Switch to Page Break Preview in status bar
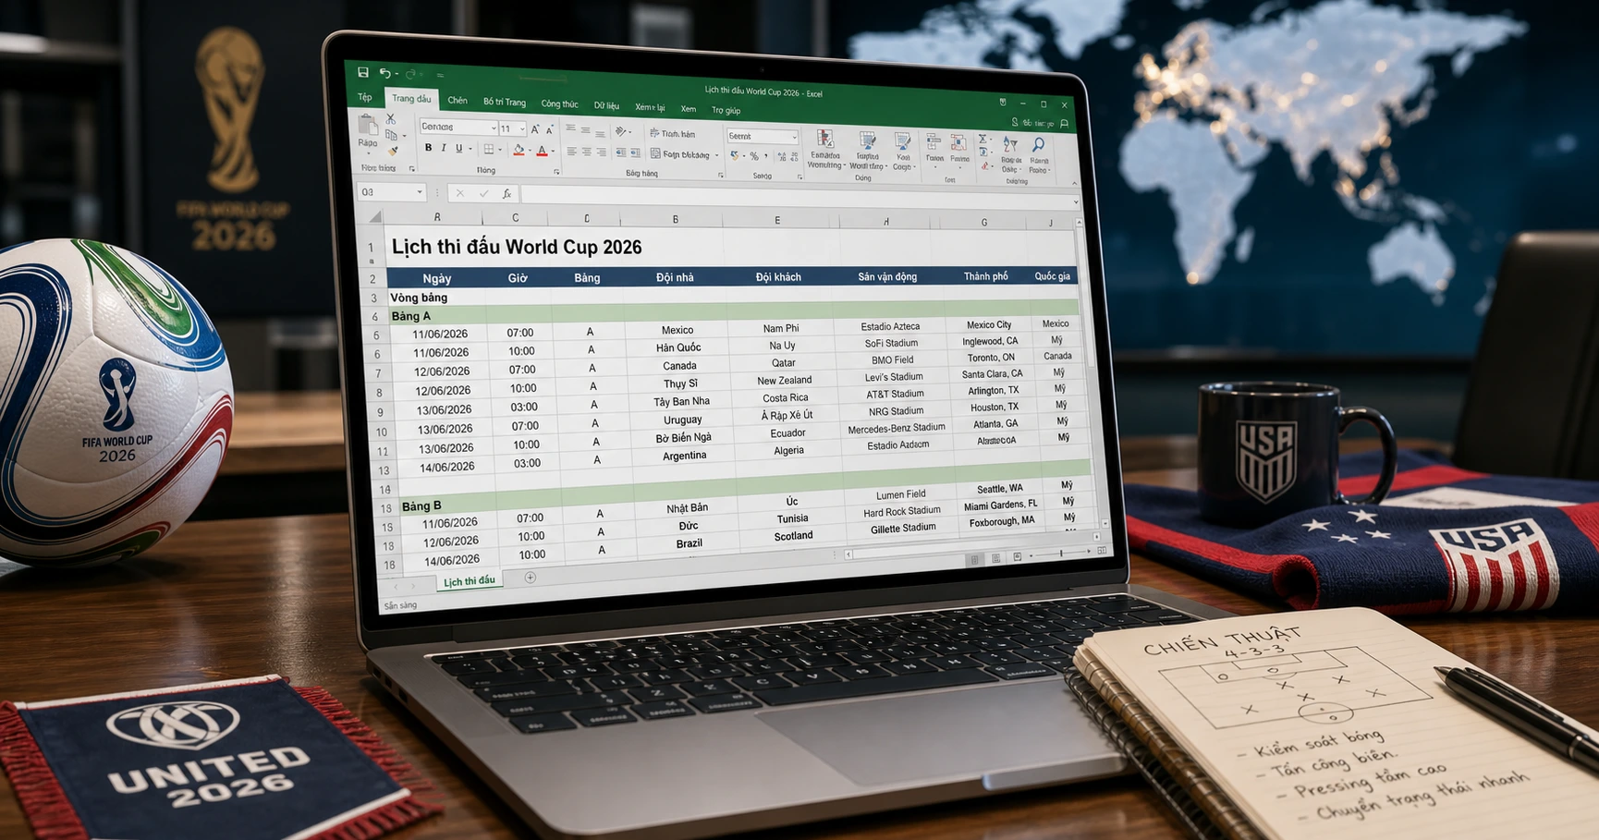Screen dimensions: 1599x840 pos(1018,556)
